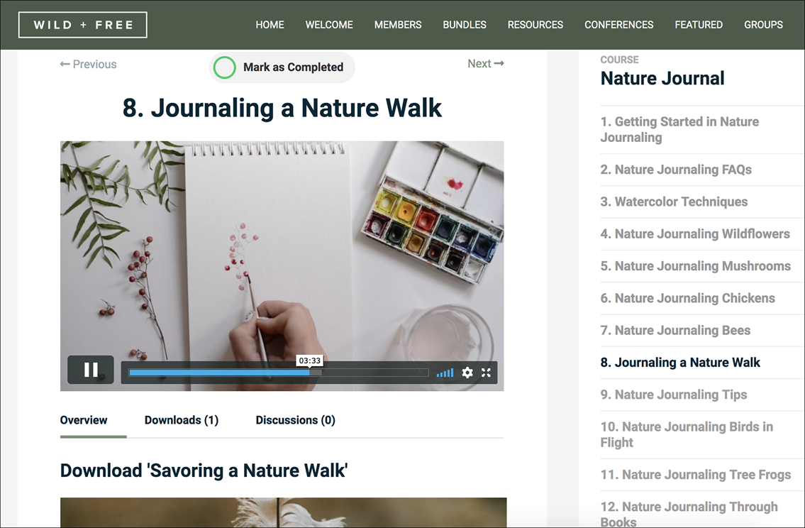Open the WELCOME menu item
The image size is (805, 528).
click(x=329, y=25)
